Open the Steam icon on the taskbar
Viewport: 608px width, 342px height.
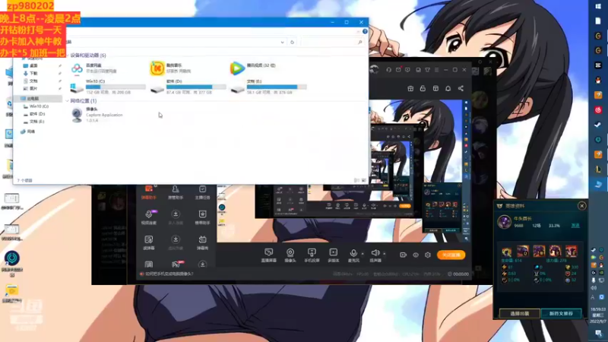pos(598,125)
